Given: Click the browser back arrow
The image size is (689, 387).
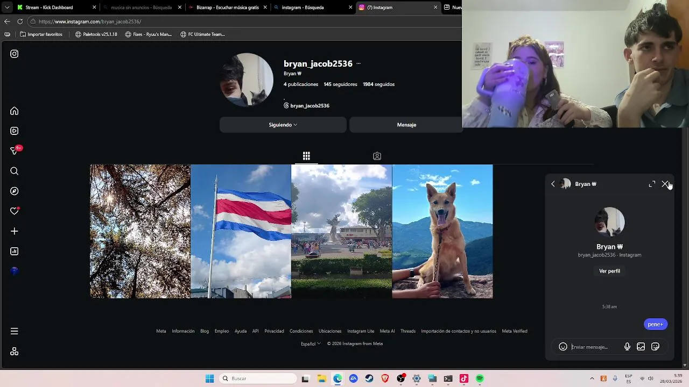Looking at the screenshot, I should point(7,21).
